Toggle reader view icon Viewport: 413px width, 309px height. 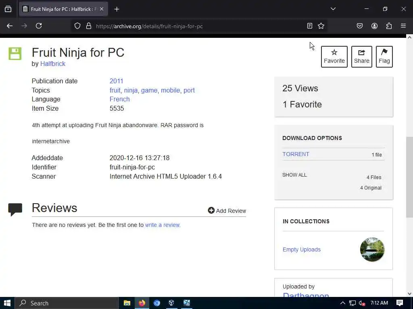tap(310, 26)
